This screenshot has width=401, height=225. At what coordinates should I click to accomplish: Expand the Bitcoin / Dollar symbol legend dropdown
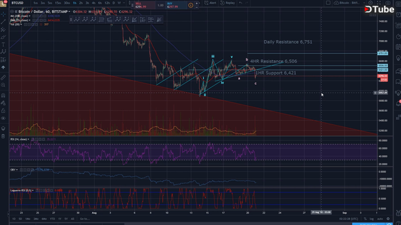pyautogui.click(x=70, y=12)
